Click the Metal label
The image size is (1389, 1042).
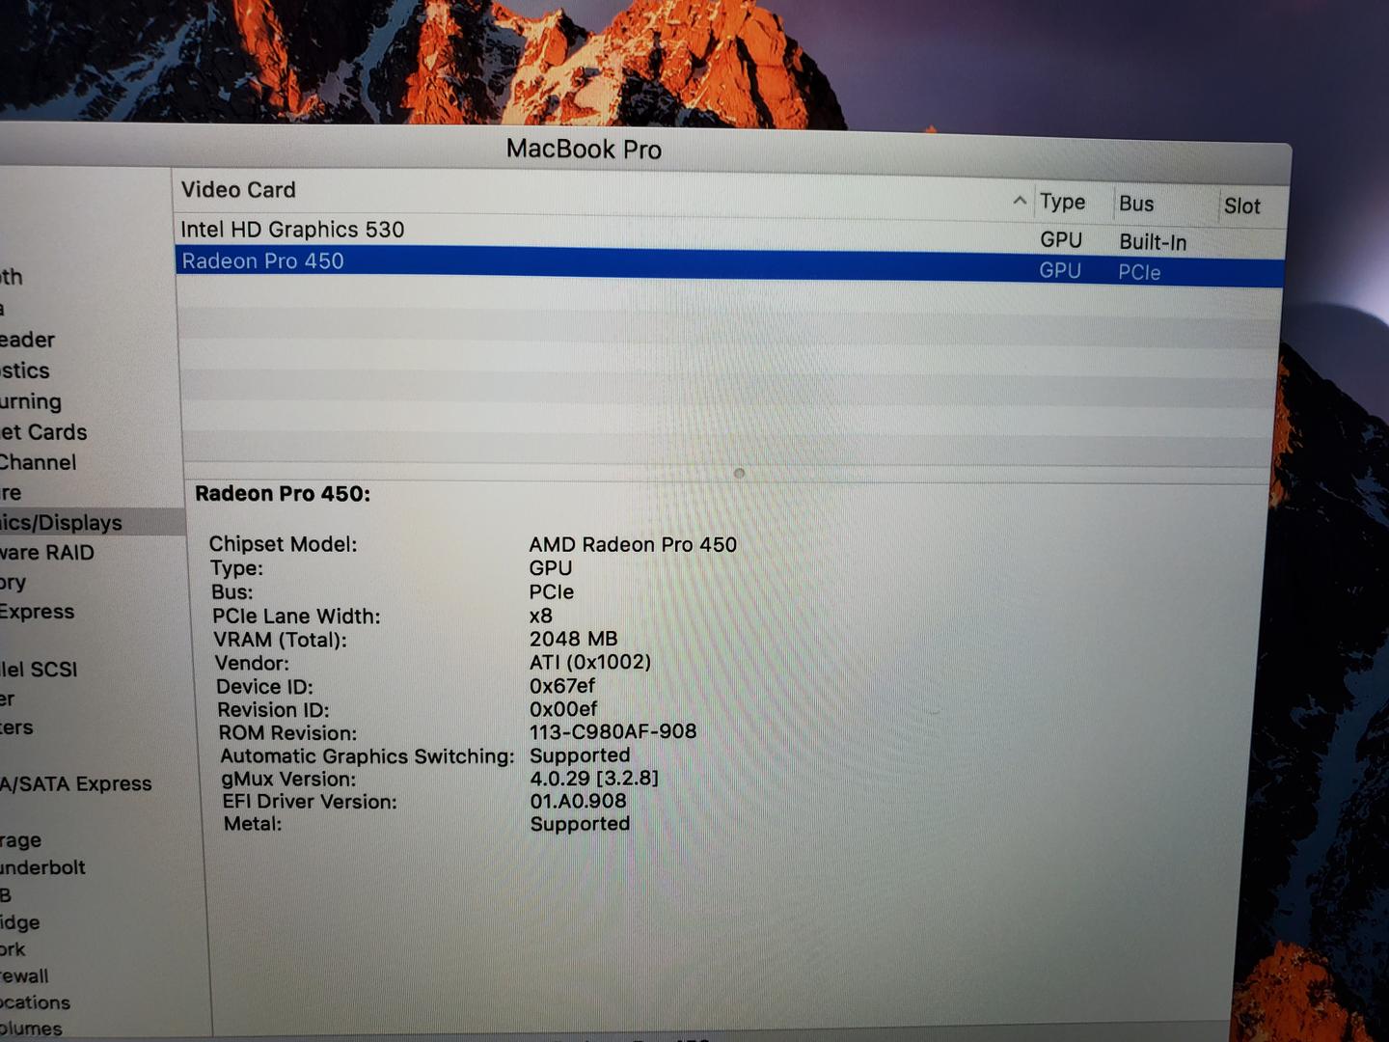[x=253, y=824]
